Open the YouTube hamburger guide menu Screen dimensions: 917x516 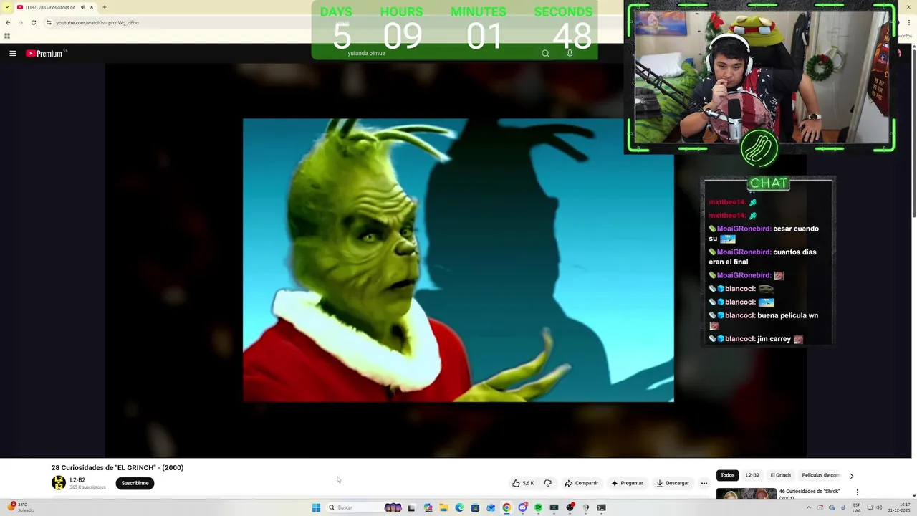click(12, 53)
